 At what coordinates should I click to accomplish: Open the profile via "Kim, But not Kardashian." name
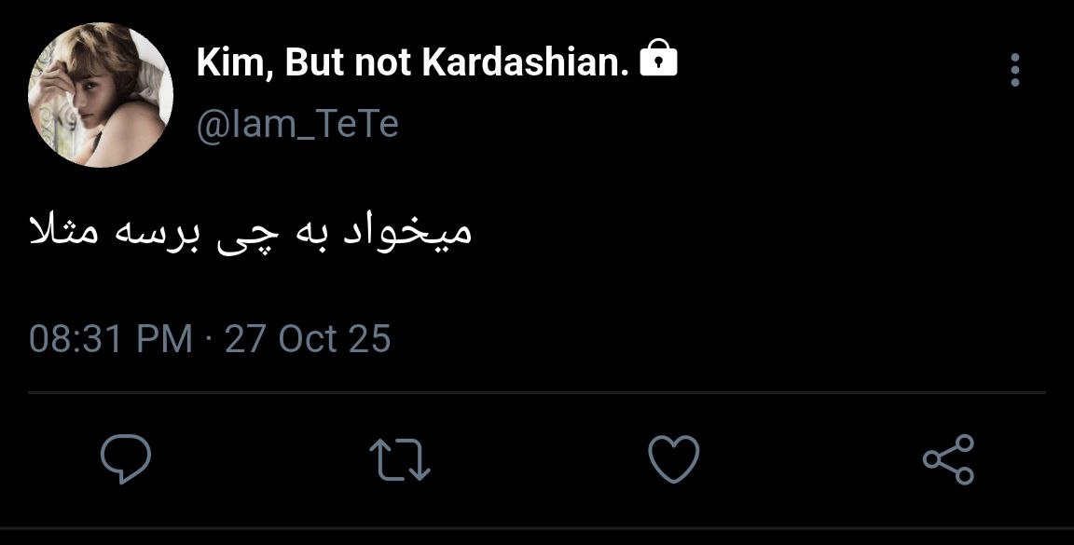[x=412, y=62]
